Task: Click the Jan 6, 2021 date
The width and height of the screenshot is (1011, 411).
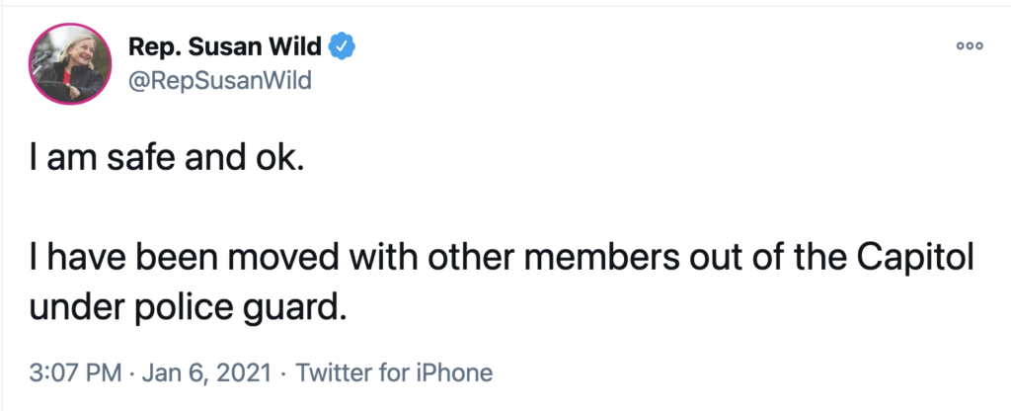Action: click(205, 373)
